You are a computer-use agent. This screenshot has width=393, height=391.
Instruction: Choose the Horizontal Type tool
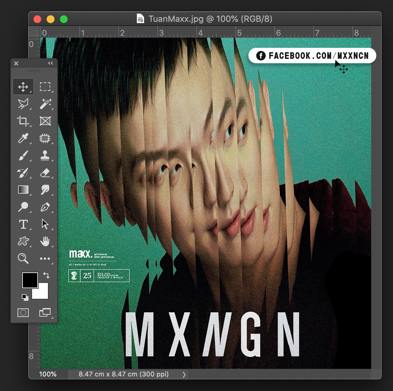[x=23, y=224]
